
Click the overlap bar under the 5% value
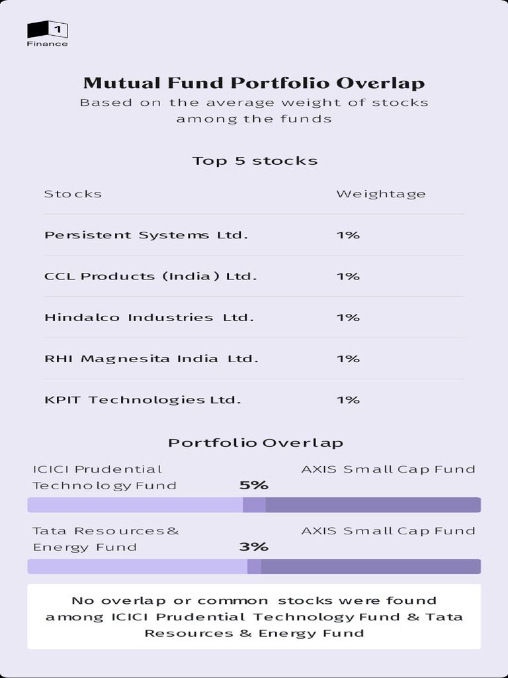click(x=254, y=505)
